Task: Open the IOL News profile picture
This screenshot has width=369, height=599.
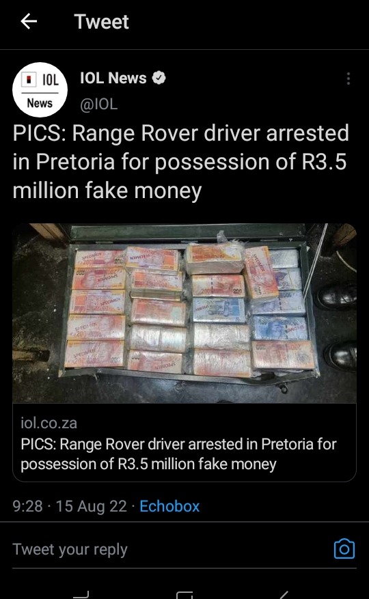Action: (x=40, y=89)
